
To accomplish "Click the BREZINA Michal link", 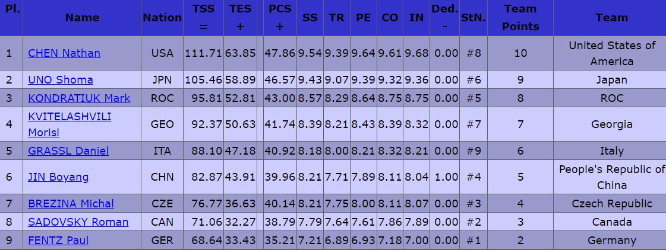I will (x=71, y=204).
